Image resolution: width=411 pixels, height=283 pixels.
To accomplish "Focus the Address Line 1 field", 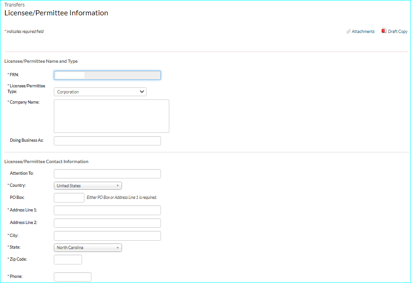I will pos(107,211).
